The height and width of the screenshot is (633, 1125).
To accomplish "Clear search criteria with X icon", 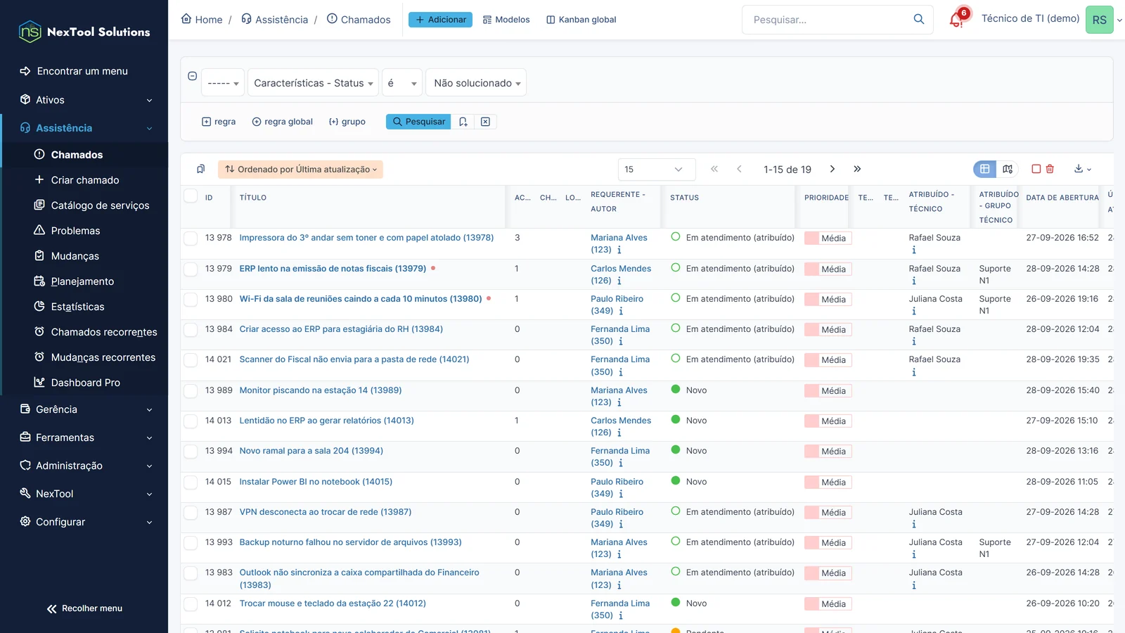I will click(485, 122).
